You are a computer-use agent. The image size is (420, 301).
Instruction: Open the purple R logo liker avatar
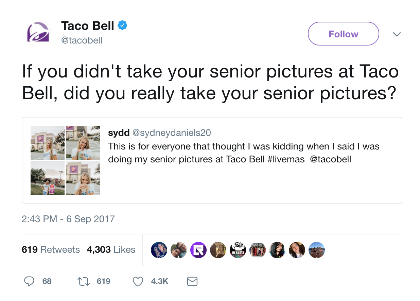coord(198,250)
